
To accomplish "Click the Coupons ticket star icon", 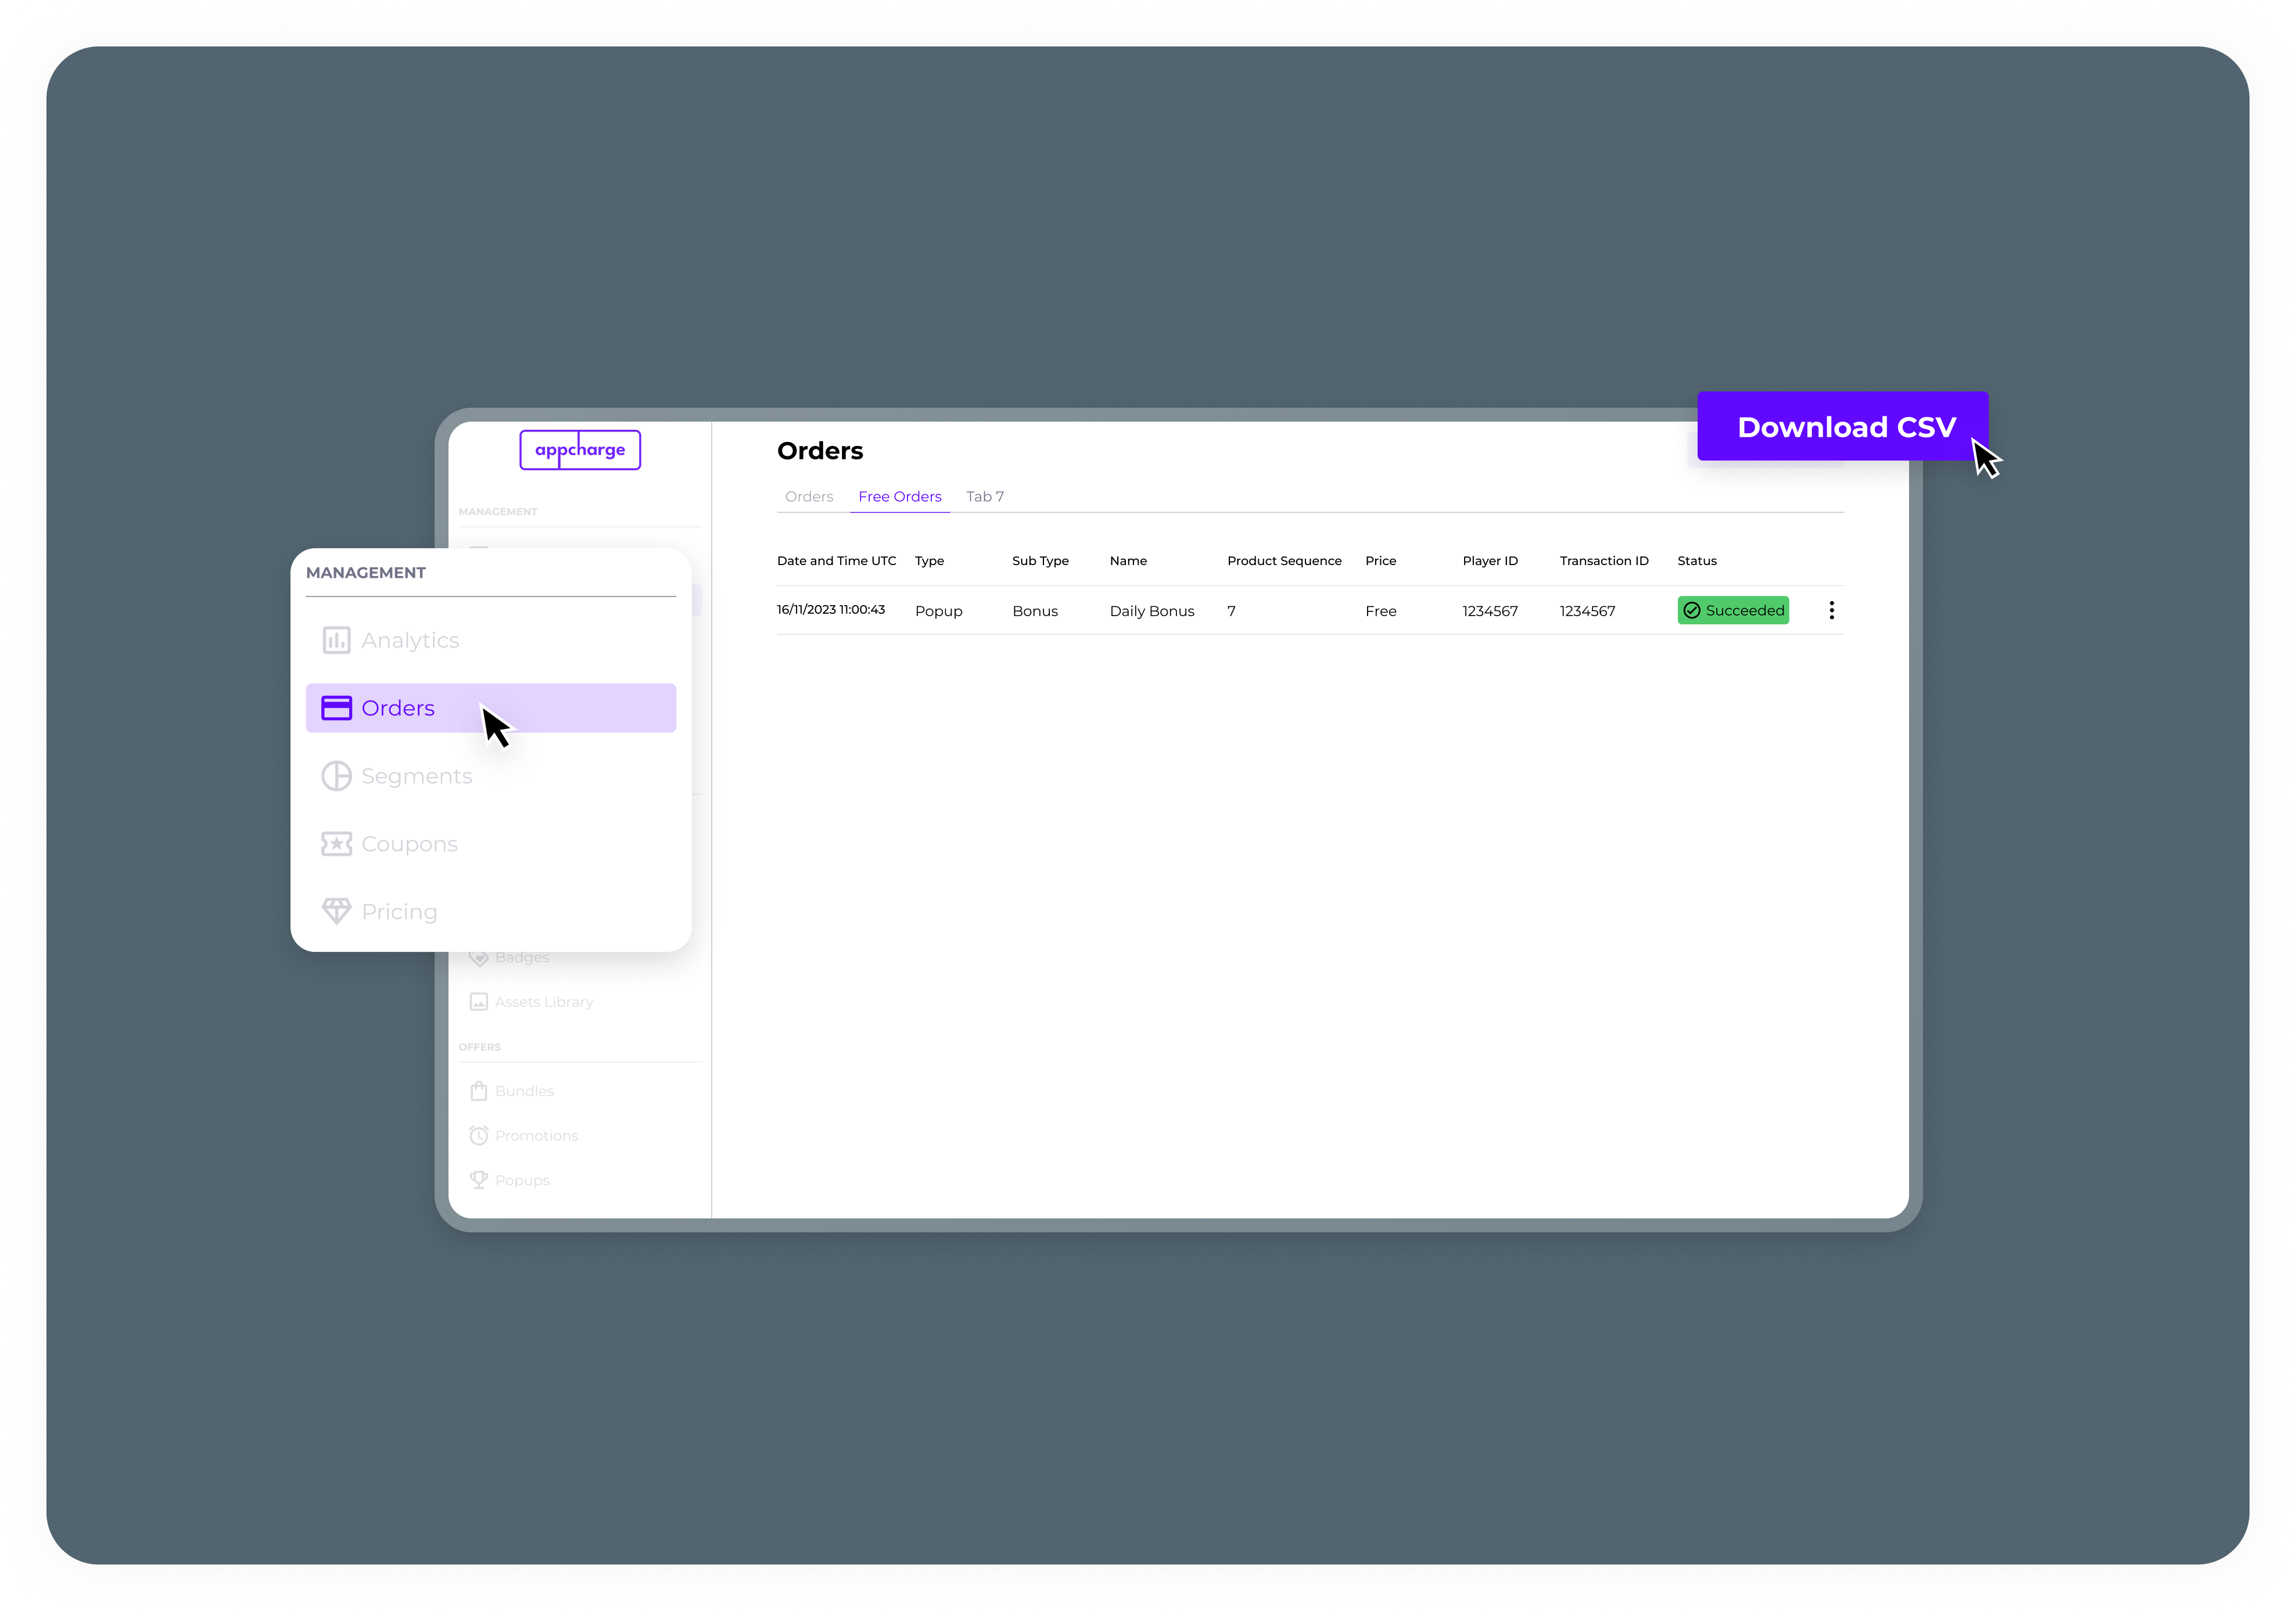I will 336,843.
